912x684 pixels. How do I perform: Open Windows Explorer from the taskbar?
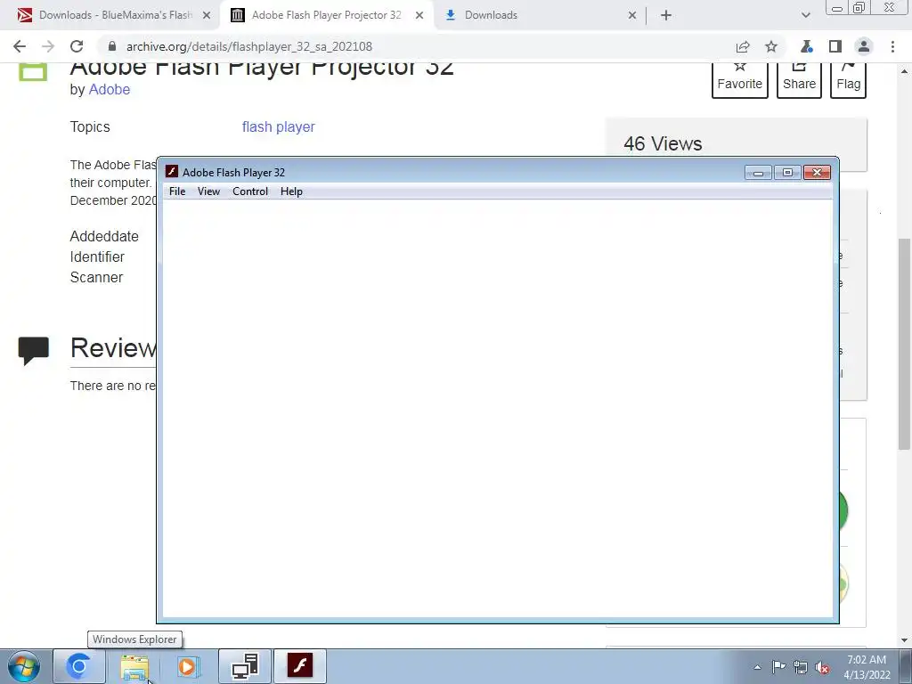coord(134,666)
